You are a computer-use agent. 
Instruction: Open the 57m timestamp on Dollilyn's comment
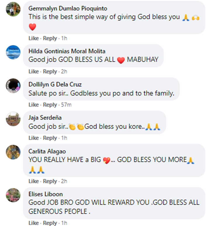click(x=66, y=105)
